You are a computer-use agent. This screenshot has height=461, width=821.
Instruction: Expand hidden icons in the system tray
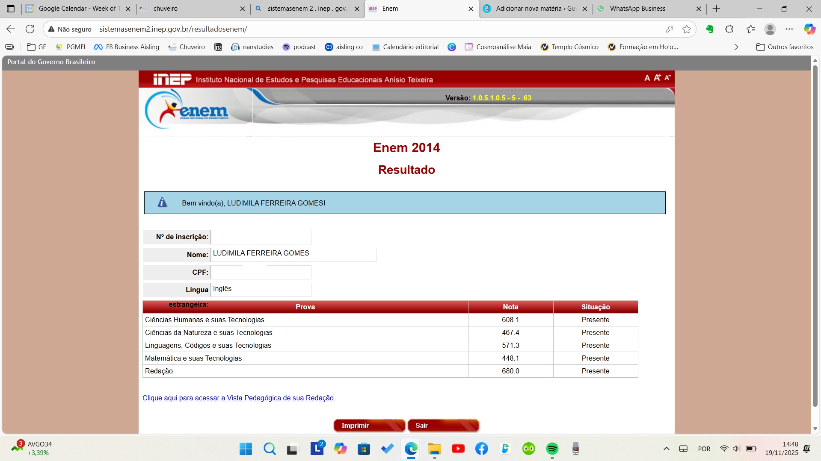tap(666, 449)
